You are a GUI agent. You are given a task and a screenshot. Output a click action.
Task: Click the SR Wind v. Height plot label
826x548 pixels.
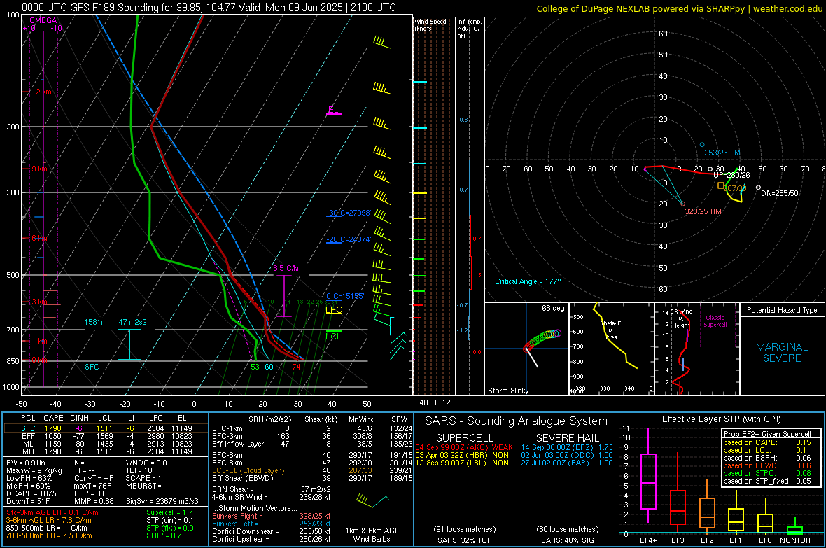pos(680,318)
